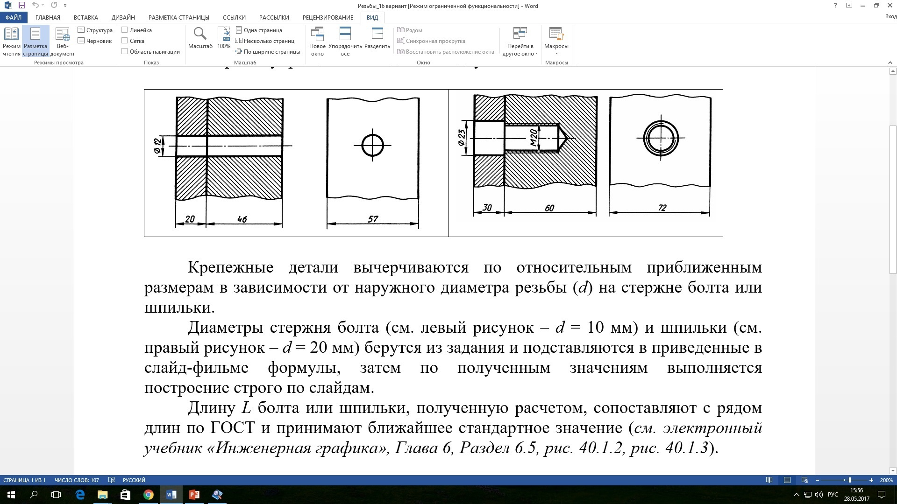Enable the Ruler checkbox (Линейка)
The image size is (897, 504).
click(125, 30)
